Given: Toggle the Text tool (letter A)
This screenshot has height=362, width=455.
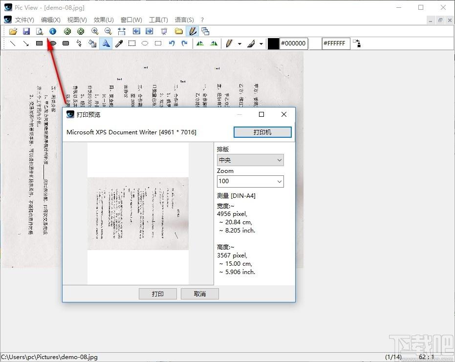Looking at the screenshot, I should click(x=106, y=43).
